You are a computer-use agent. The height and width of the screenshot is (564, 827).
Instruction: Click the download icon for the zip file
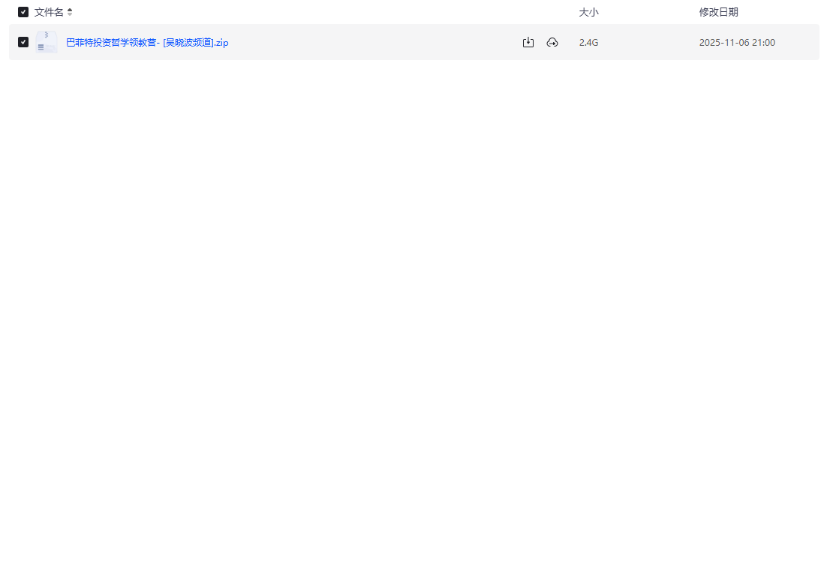point(528,43)
